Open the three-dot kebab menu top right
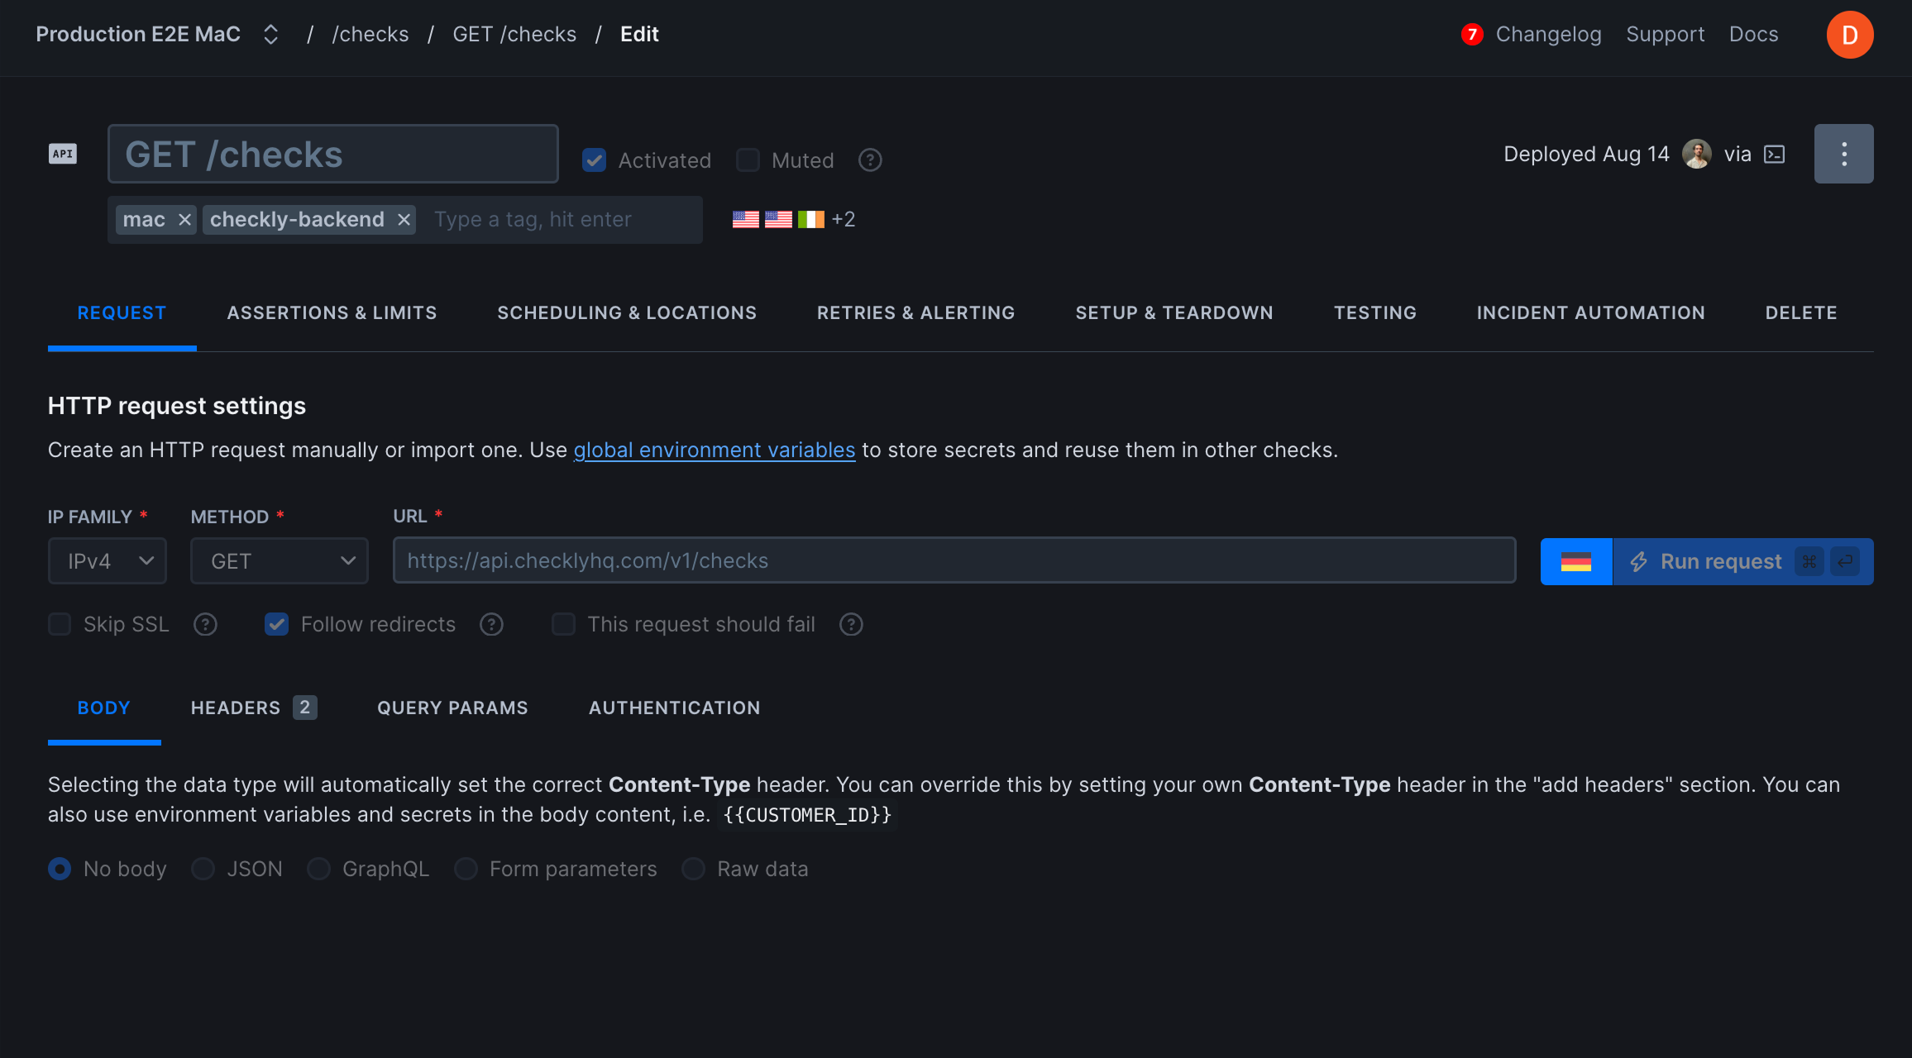The height and width of the screenshot is (1058, 1912). click(1843, 154)
